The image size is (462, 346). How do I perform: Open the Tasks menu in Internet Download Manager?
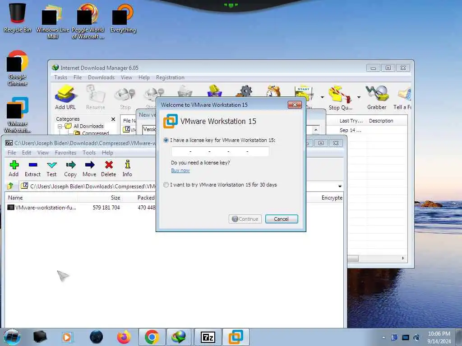click(x=61, y=77)
